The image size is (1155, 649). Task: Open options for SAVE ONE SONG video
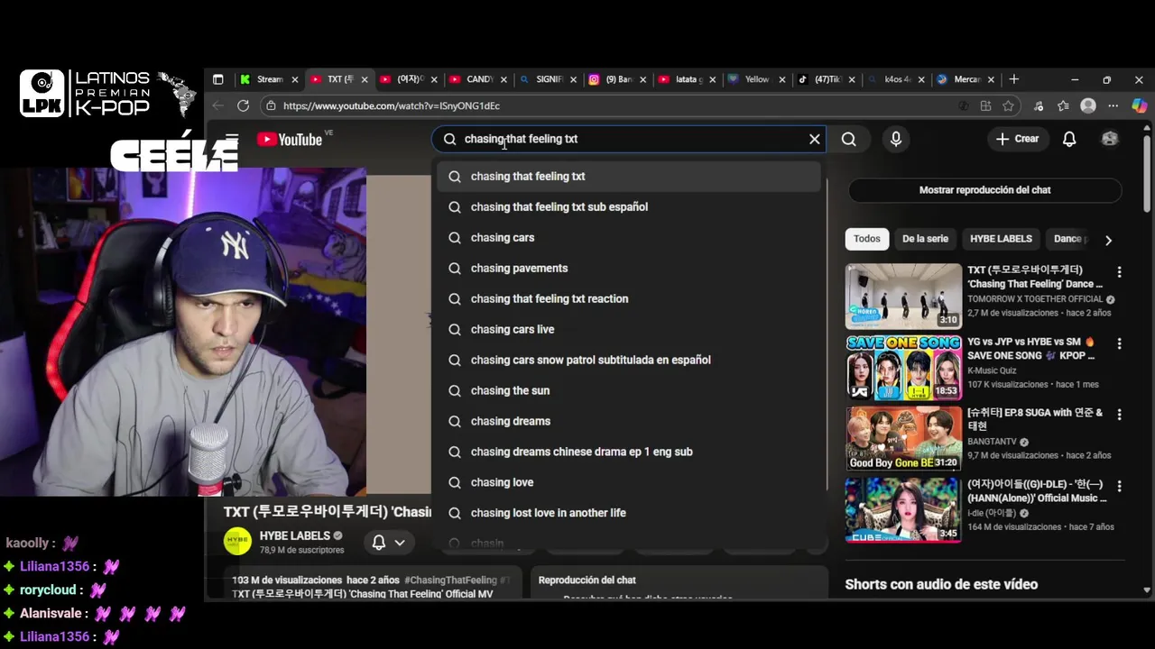coord(1119,343)
